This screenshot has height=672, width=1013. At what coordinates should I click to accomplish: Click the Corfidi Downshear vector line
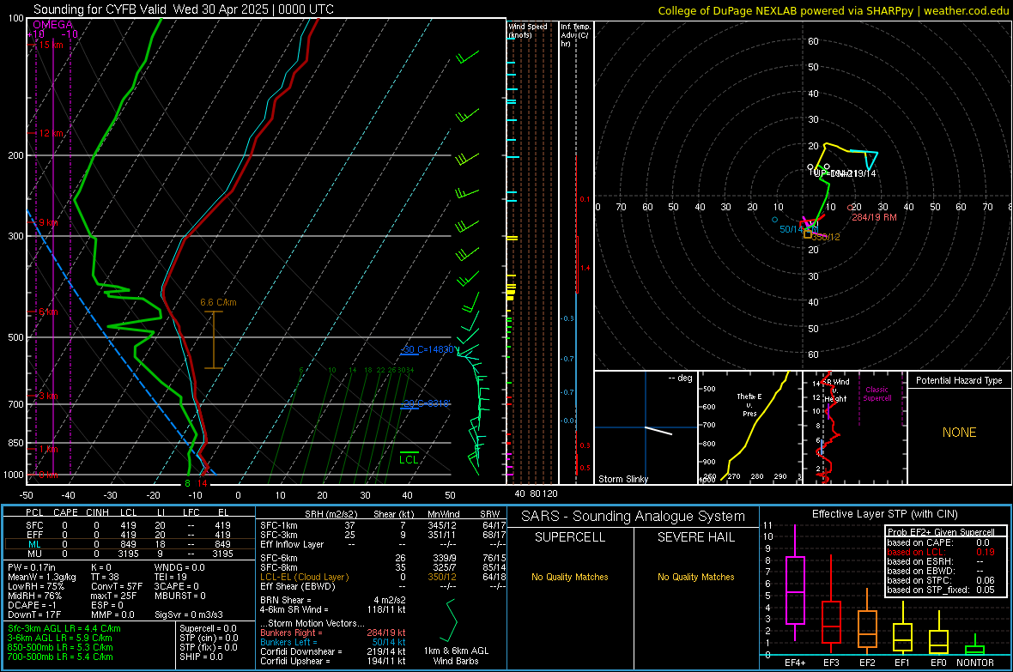tap(333, 652)
